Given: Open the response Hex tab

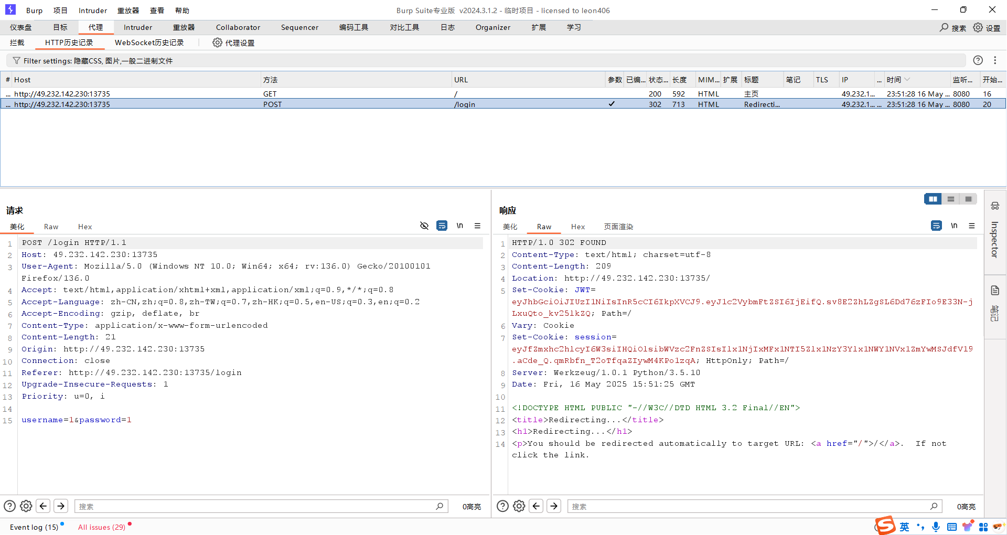Looking at the screenshot, I should [x=578, y=227].
